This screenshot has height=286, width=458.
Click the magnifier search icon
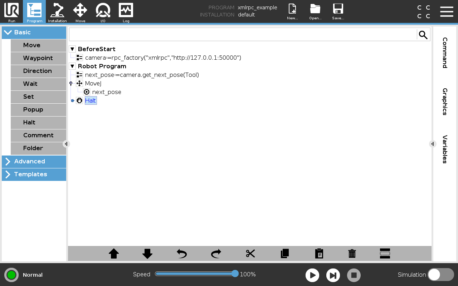(423, 35)
